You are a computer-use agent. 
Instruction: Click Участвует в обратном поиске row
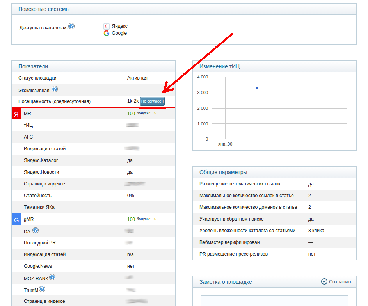tap(274, 219)
